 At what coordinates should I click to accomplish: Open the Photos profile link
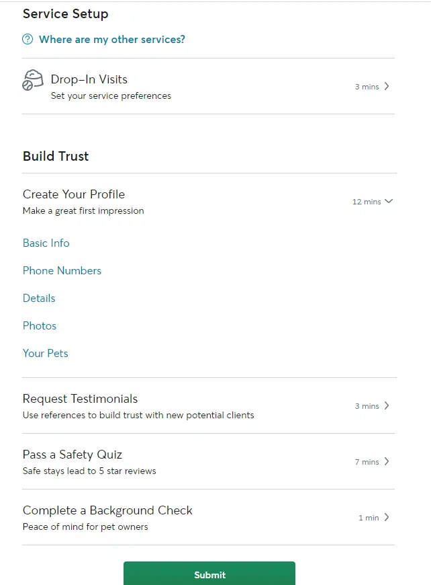pos(40,325)
